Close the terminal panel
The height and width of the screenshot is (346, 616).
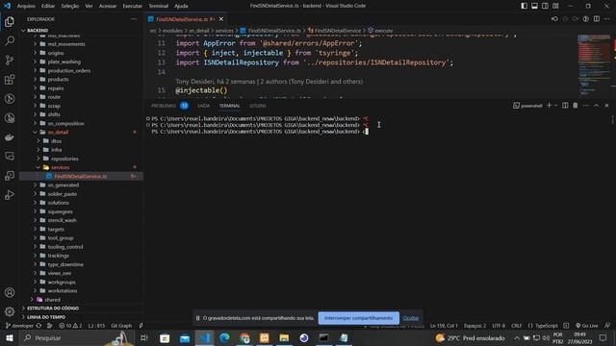coord(606,106)
